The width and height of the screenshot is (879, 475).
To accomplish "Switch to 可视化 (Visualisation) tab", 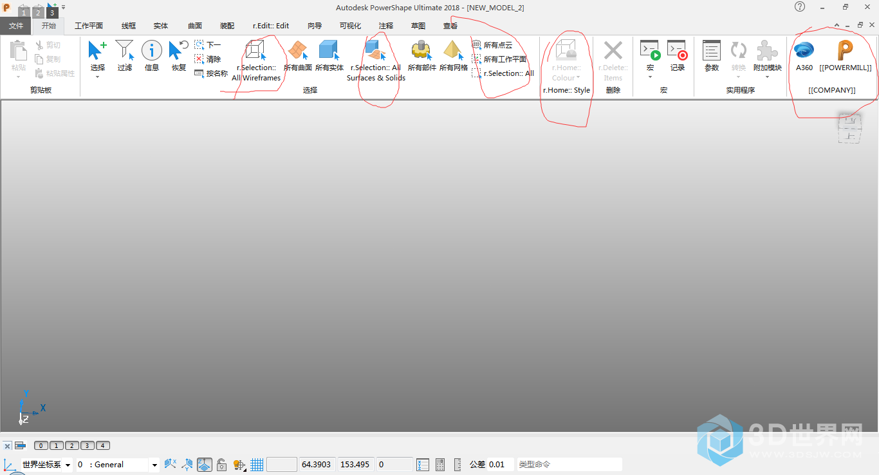I will [x=351, y=26].
